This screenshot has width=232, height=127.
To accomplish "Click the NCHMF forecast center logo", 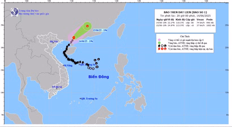I will tap(14, 12).
